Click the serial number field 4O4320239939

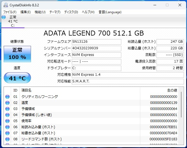click(96, 48)
